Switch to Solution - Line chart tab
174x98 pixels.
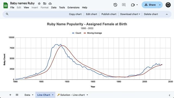pos(73,95)
